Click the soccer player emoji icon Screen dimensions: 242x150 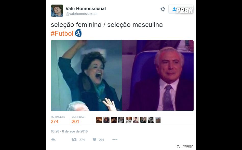click(x=78, y=33)
